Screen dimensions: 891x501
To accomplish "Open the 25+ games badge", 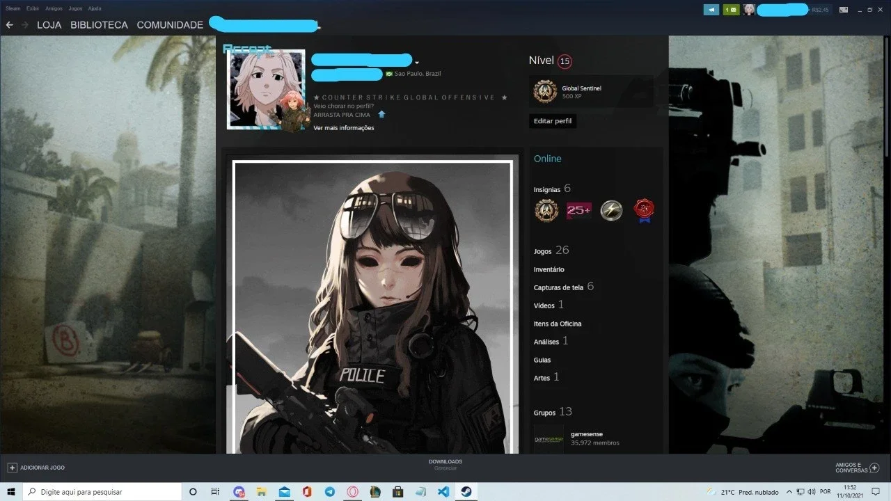I will point(578,209).
